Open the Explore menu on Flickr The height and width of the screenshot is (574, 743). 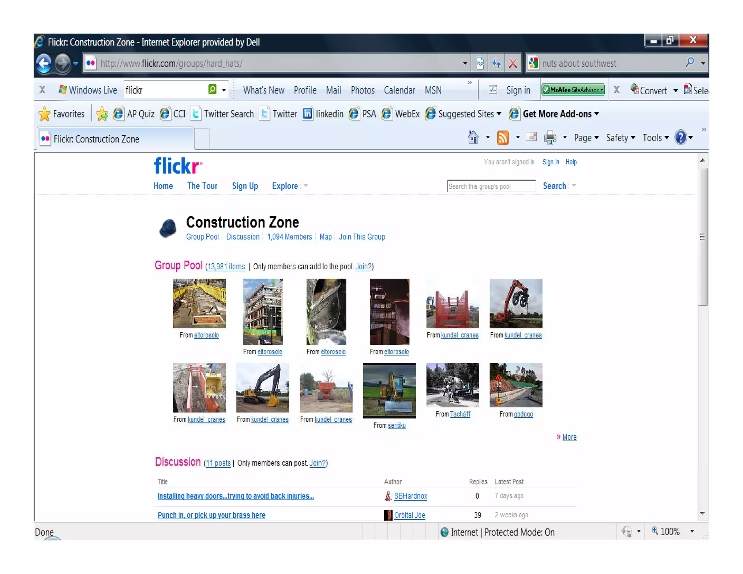coord(285,186)
